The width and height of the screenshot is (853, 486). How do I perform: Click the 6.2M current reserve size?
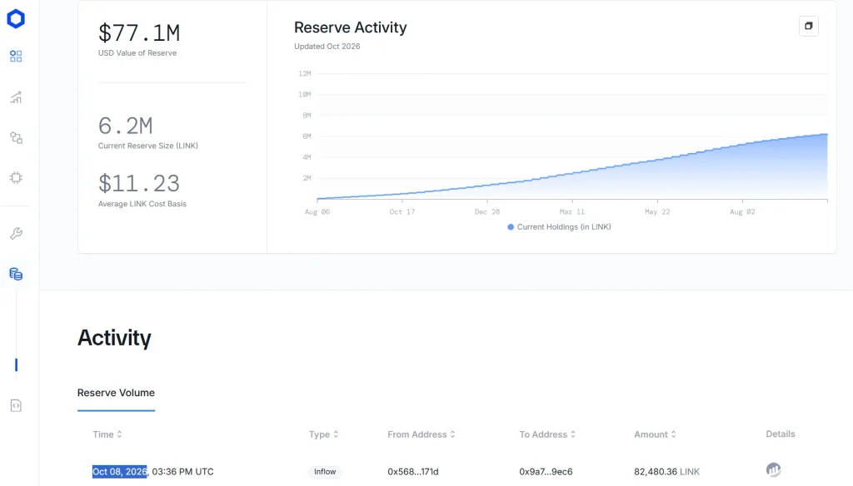coord(125,126)
